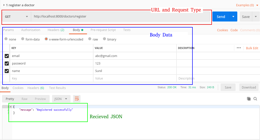The image size is (260, 140).
Task: Copy response body with clipboard icon
Action: (x=249, y=99)
